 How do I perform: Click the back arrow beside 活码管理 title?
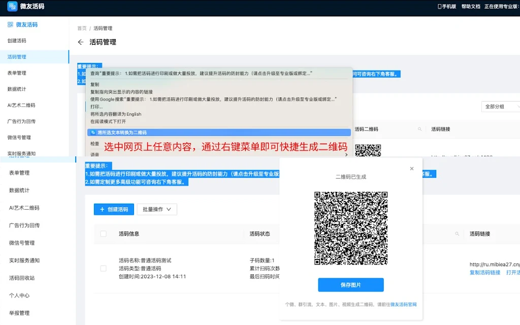pos(81,42)
